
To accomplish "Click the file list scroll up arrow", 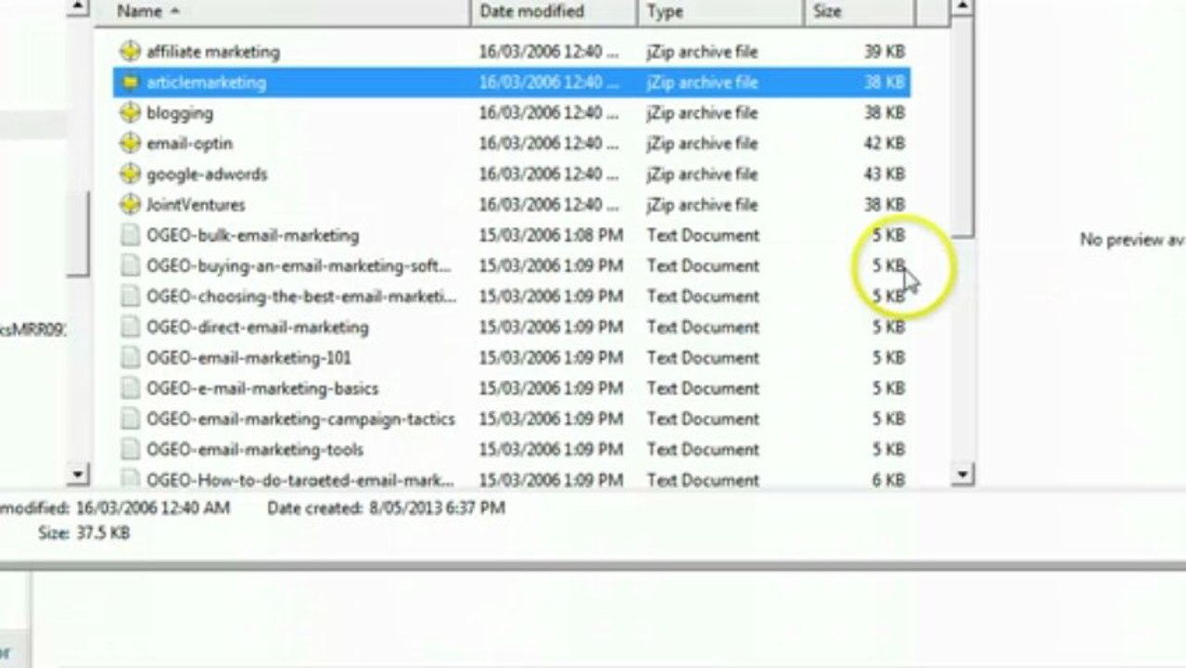I will 963,7.
